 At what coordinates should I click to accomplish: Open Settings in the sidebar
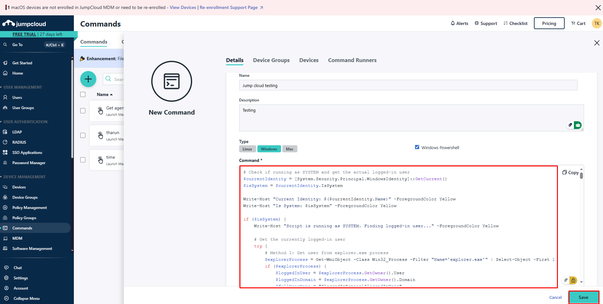click(x=20, y=278)
